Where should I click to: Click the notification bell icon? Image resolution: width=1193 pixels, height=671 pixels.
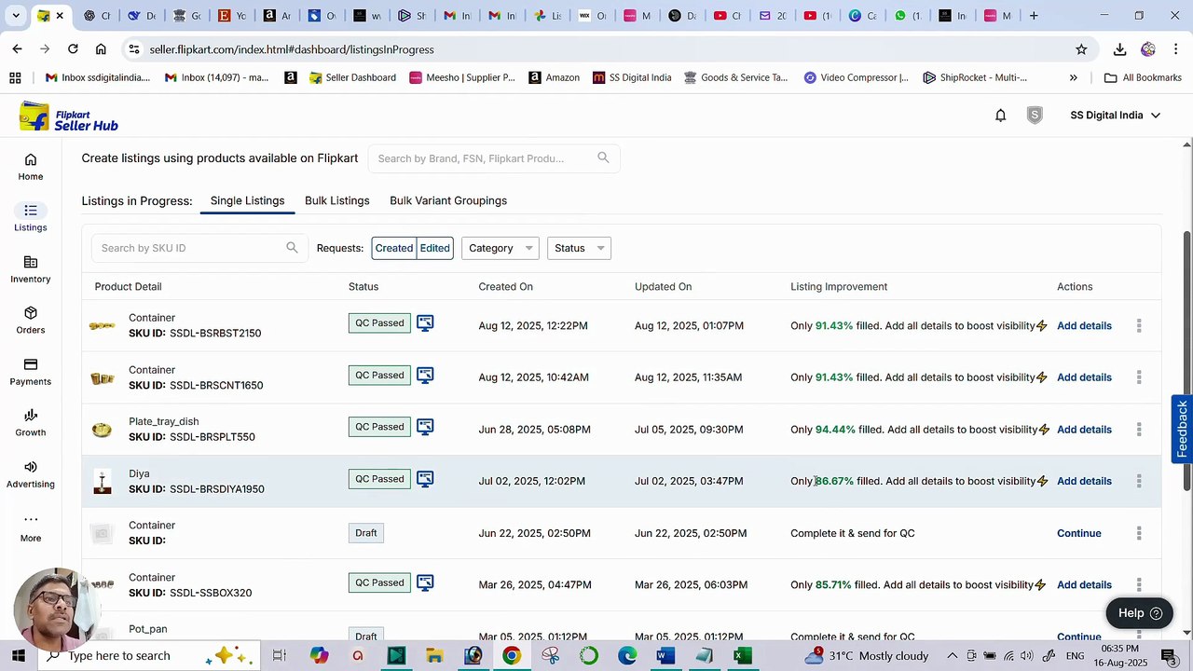(x=1000, y=116)
